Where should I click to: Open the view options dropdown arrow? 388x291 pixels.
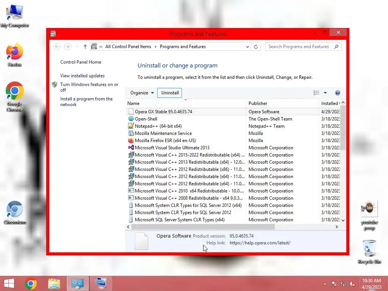click(x=325, y=93)
